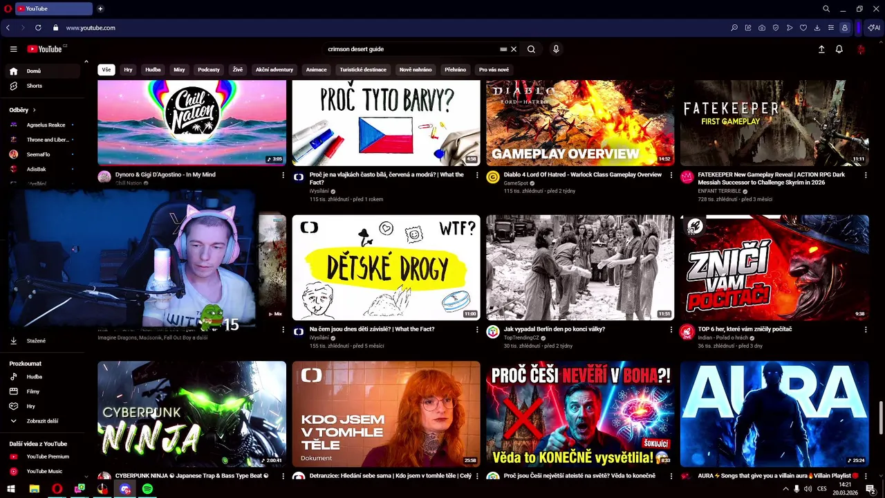Open the YouTube create/upload icon
The image size is (885, 498).
[x=821, y=49]
